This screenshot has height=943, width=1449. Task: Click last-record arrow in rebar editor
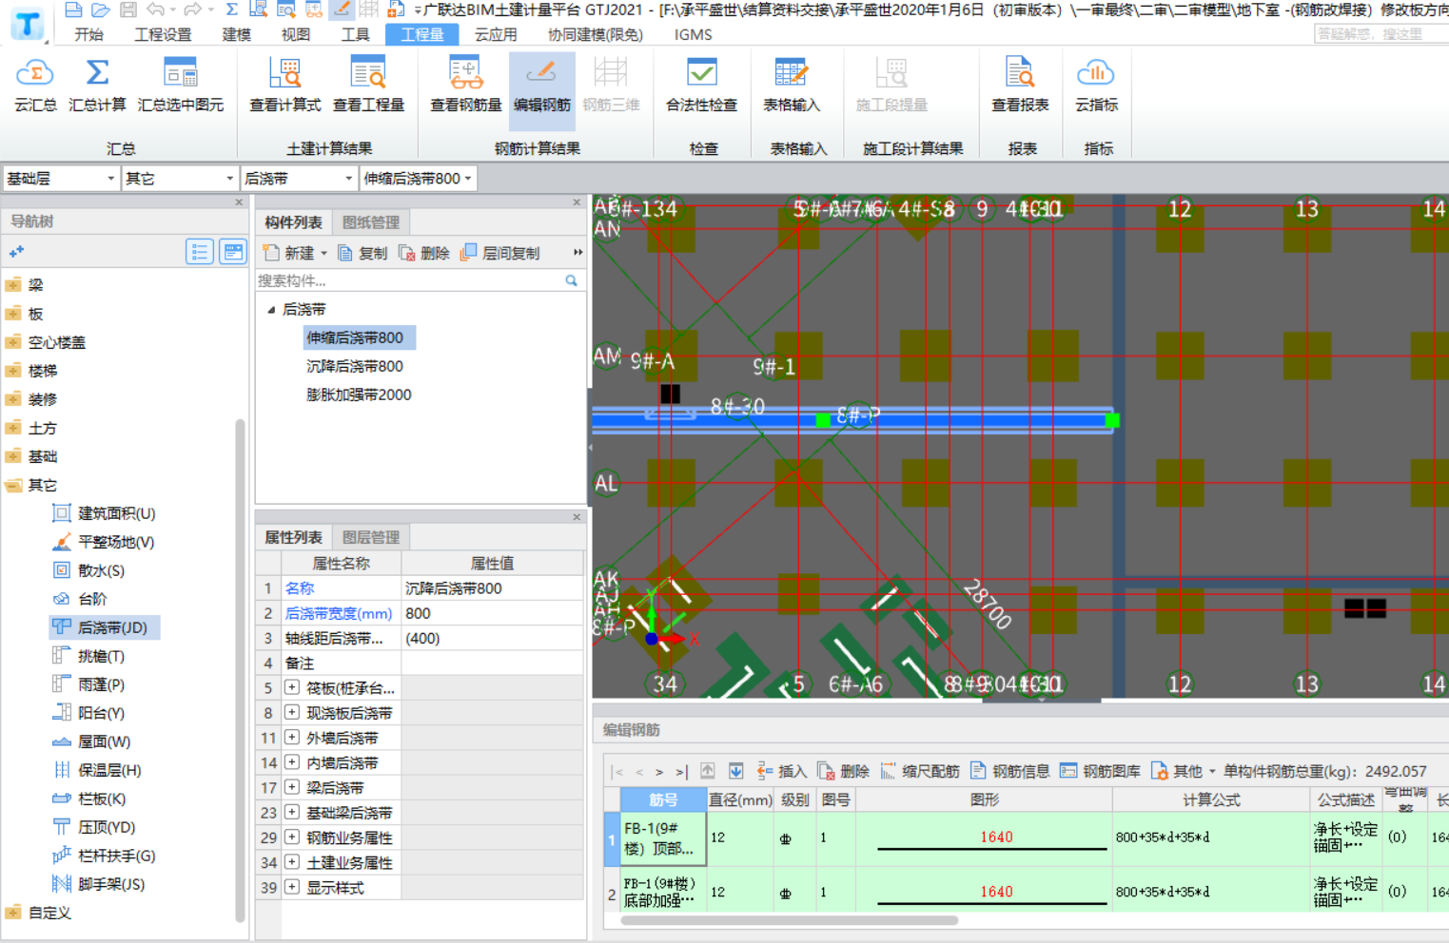(680, 772)
